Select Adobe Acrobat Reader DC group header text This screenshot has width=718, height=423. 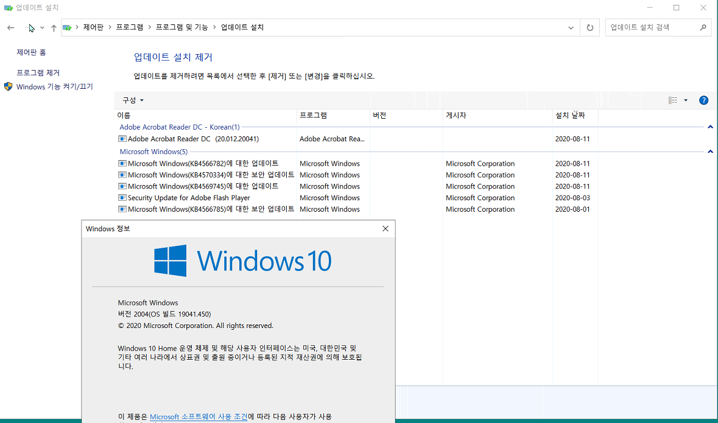(x=180, y=127)
